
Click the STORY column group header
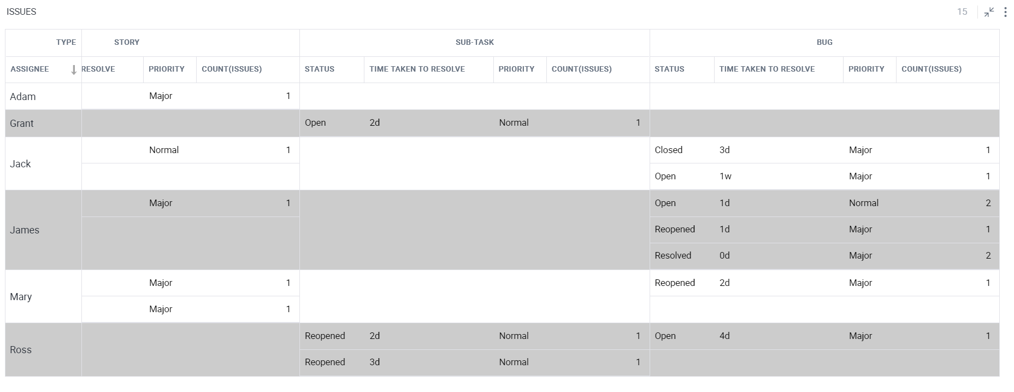pyautogui.click(x=127, y=42)
